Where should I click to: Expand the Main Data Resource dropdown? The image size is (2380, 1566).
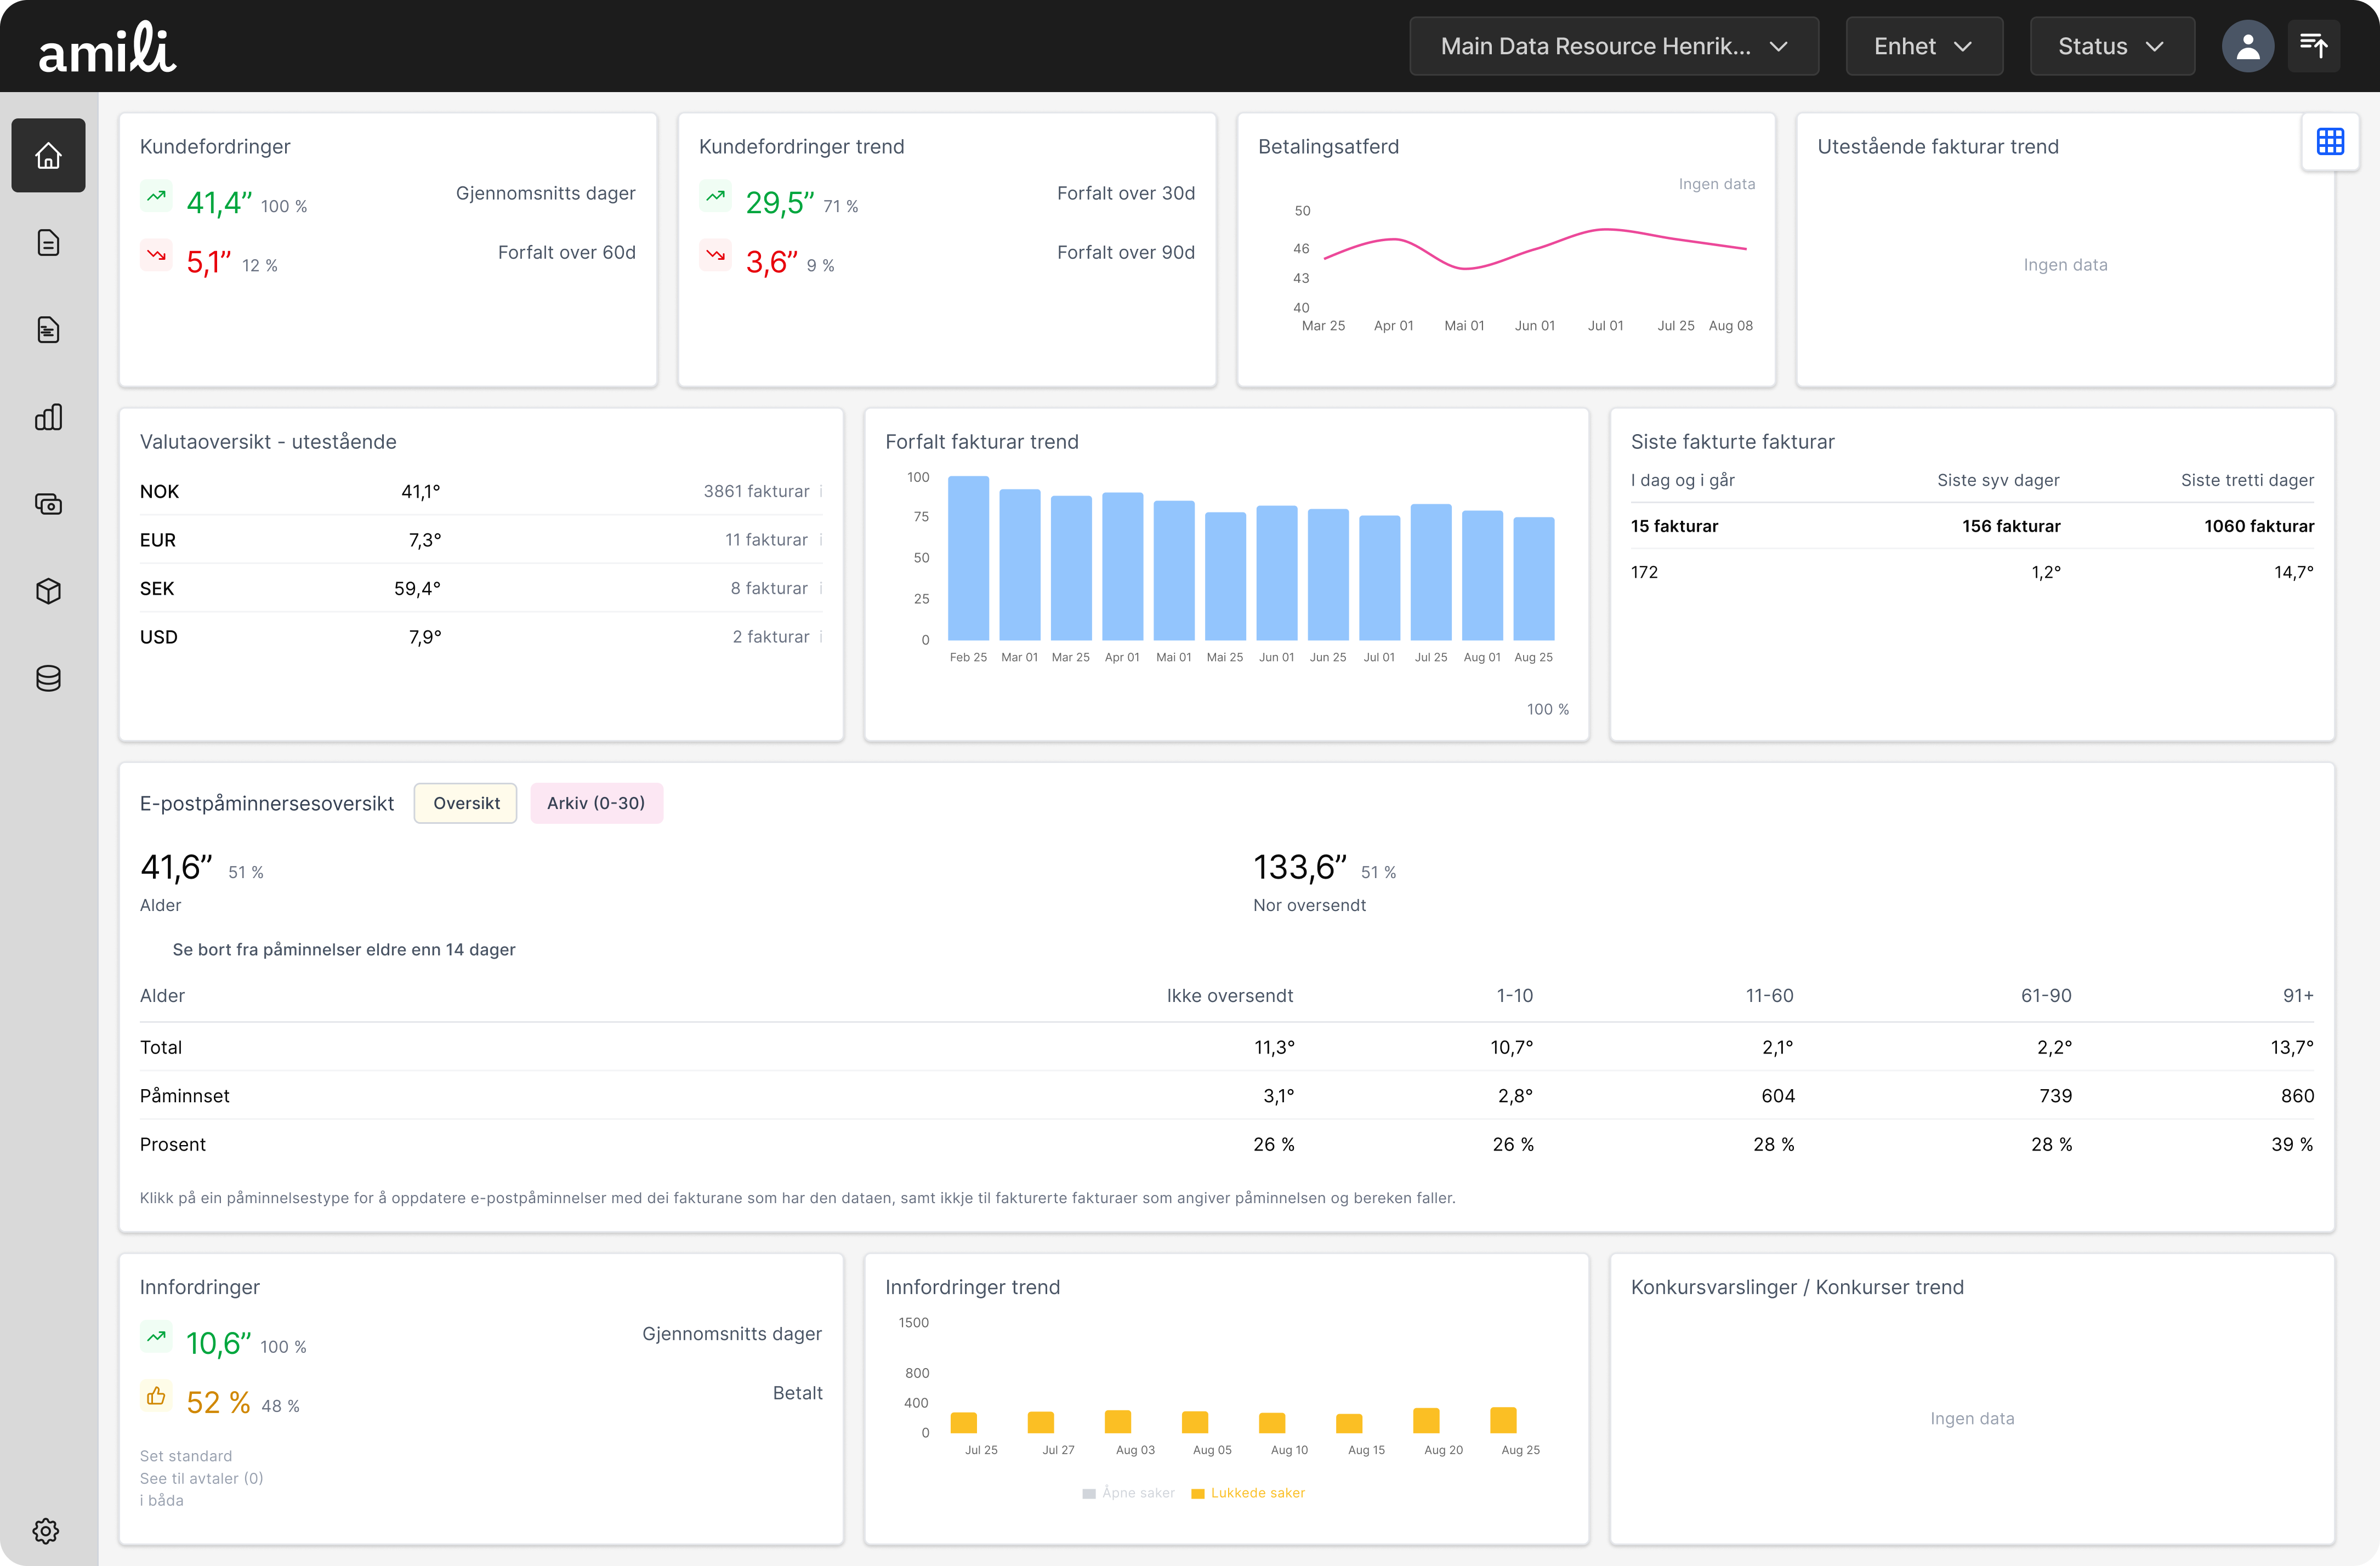[x=1613, y=46]
